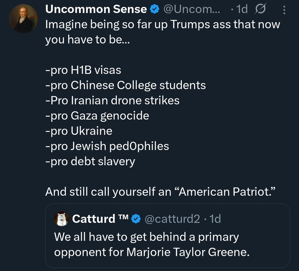Click "We all have to get behind" text

(x=146, y=237)
